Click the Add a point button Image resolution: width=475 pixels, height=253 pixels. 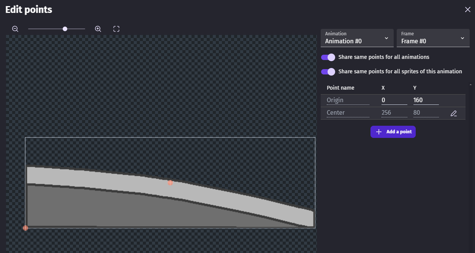point(393,132)
